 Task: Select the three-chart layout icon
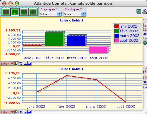coord(24,12)
